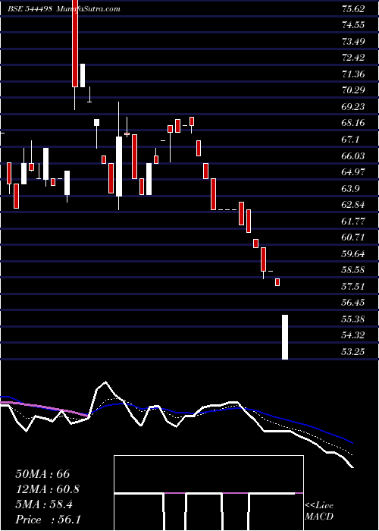Click the 63.9 price axis label

351,188
